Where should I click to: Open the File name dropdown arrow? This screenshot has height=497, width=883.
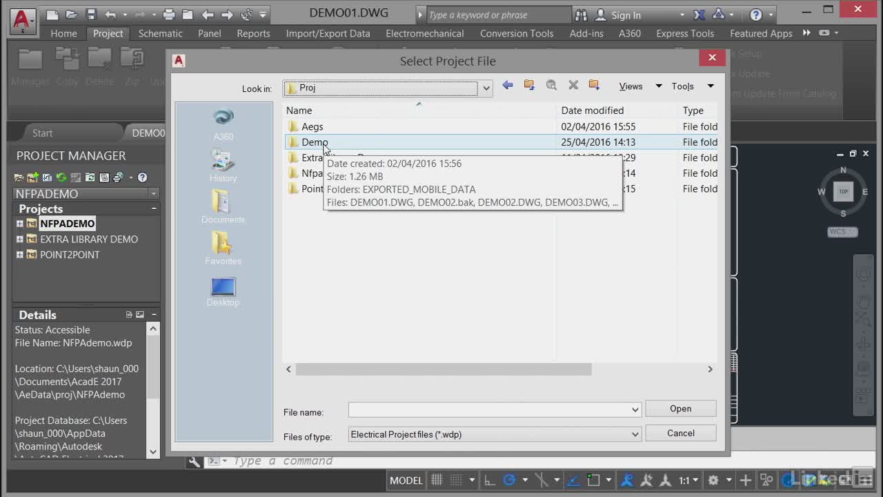tap(635, 410)
